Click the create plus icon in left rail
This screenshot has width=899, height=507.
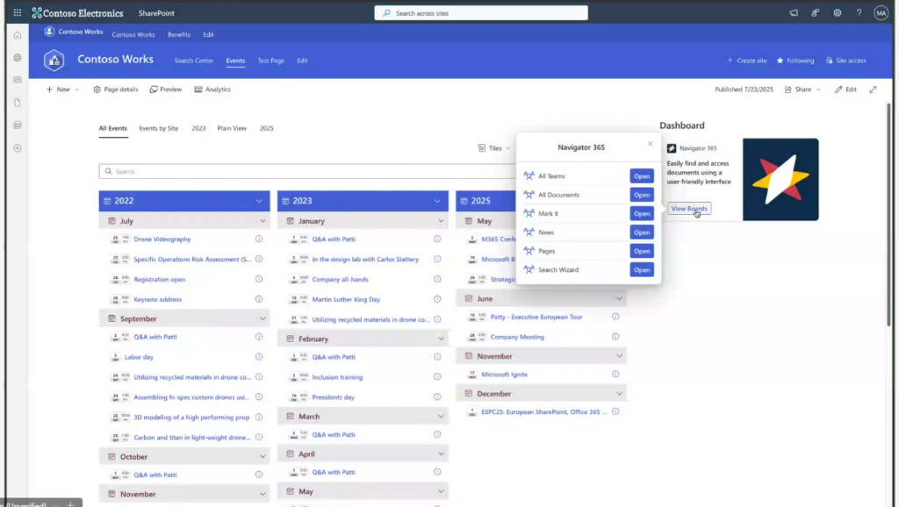click(x=18, y=148)
